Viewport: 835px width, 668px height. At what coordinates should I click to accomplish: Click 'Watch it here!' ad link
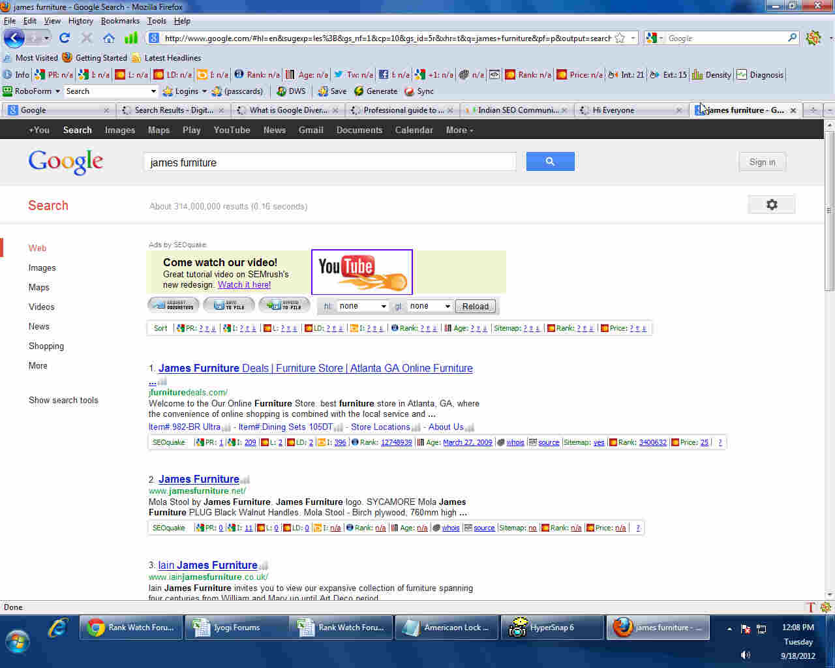click(244, 284)
